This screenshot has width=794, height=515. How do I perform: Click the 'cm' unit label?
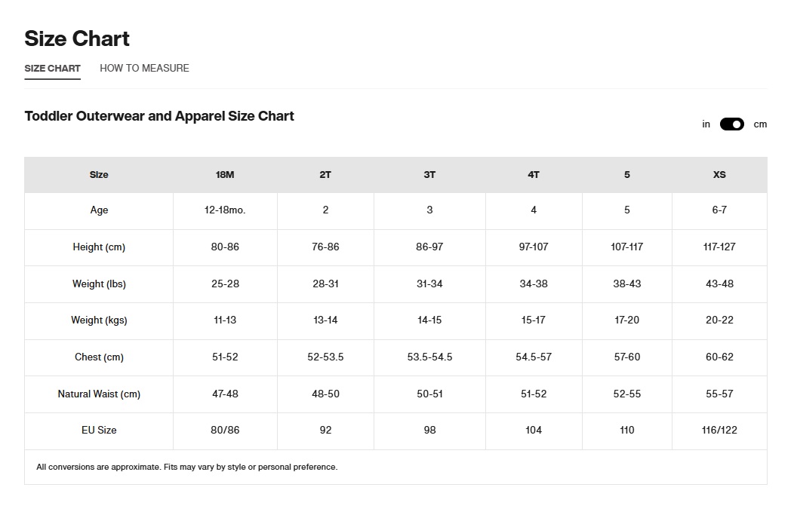click(x=760, y=124)
